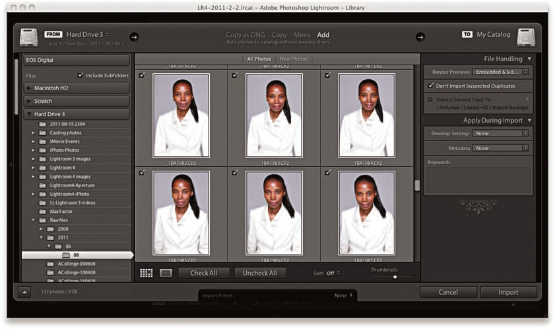Open Import Preset dropdown

pos(343,295)
